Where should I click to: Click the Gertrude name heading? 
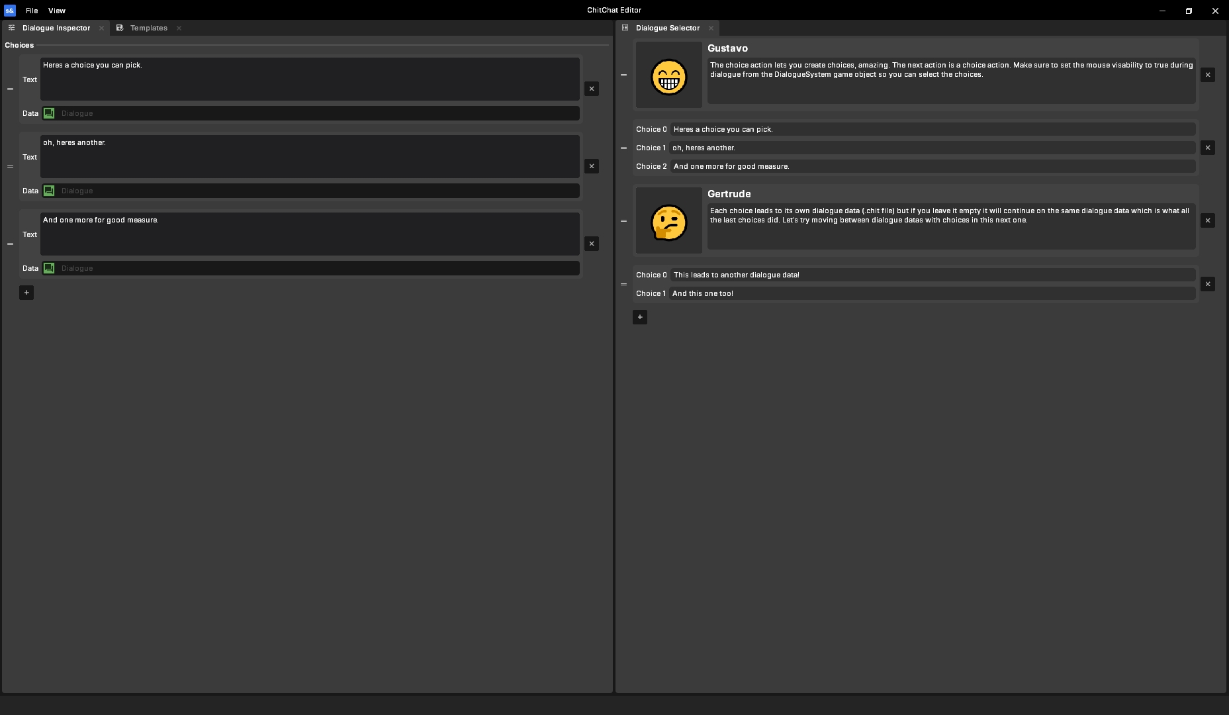tap(729, 194)
